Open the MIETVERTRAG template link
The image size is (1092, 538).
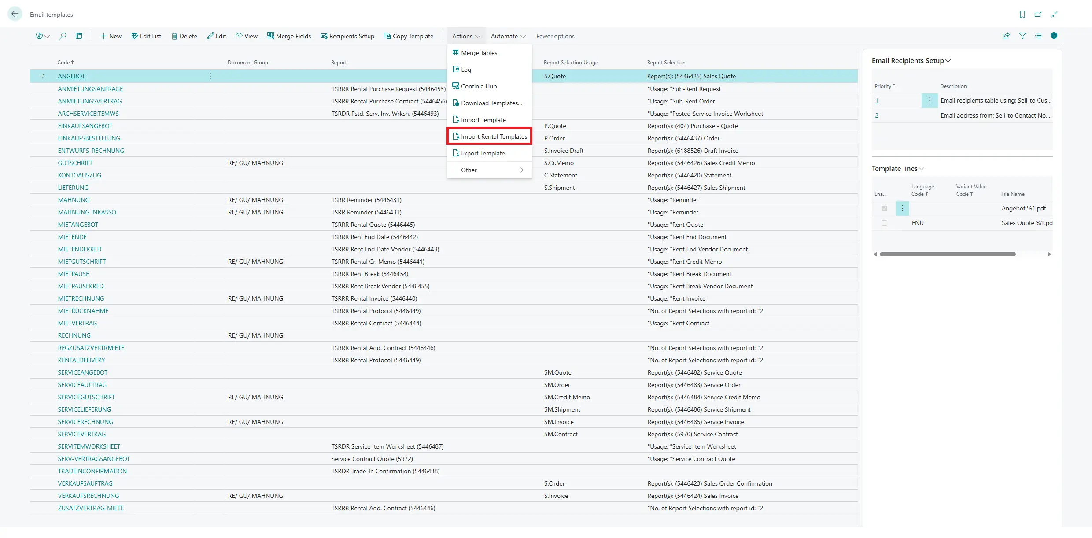point(77,323)
